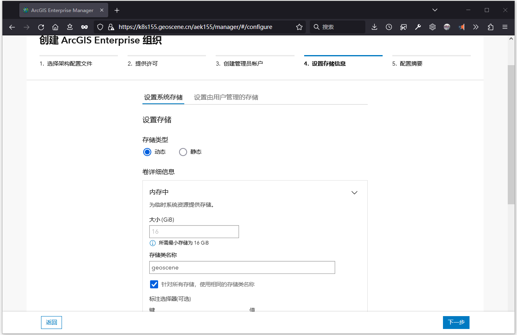Click the 设置存储 section heading
This screenshot has width=517, height=335.
157,120
